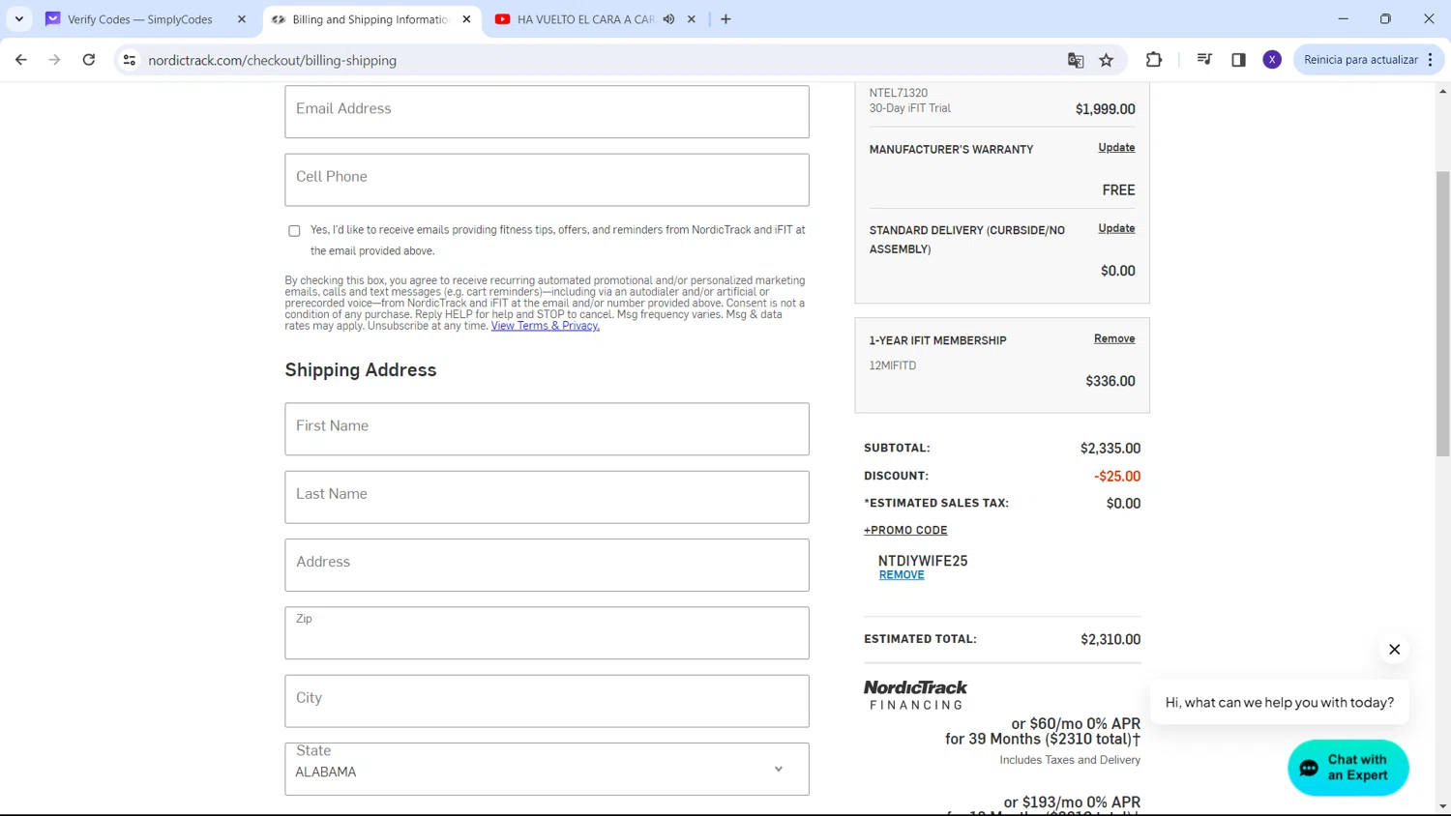Focus the Zip field
Image resolution: width=1451 pixels, height=816 pixels.
click(x=547, y=633)
